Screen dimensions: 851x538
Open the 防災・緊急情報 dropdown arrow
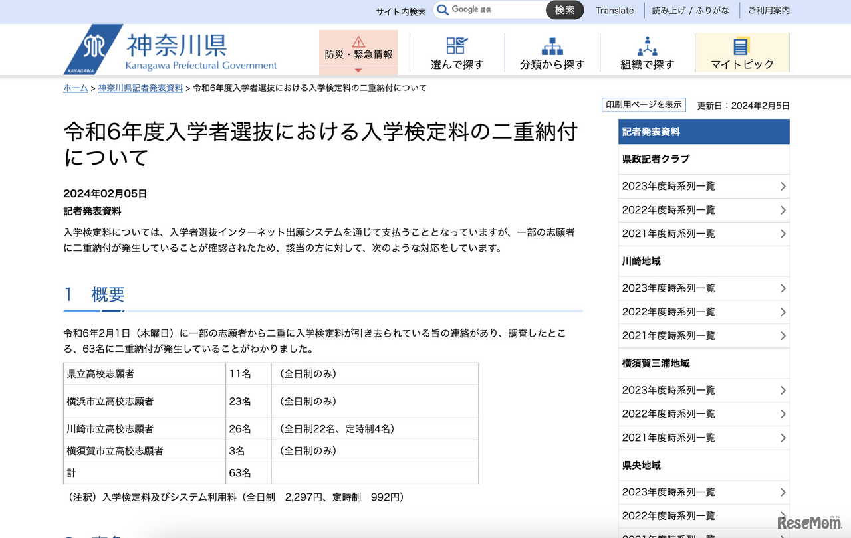point(358,70)
